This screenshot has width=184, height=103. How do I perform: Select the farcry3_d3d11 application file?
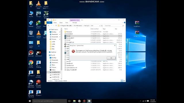(70, 38)
